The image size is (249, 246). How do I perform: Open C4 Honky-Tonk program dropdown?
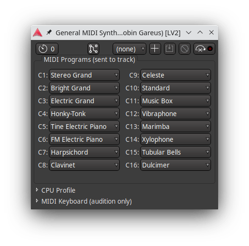click(x=84, y=114)
